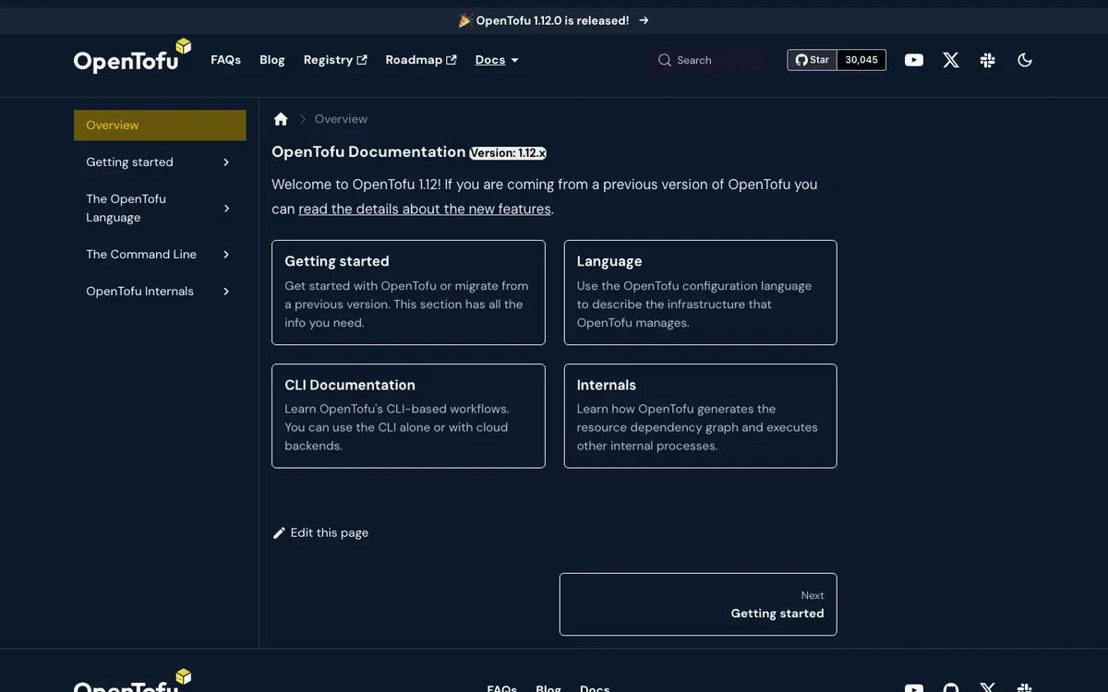Expand Getting started sidebar chevron
Screen dimensions: 1108x692
(x=226, y=162)
